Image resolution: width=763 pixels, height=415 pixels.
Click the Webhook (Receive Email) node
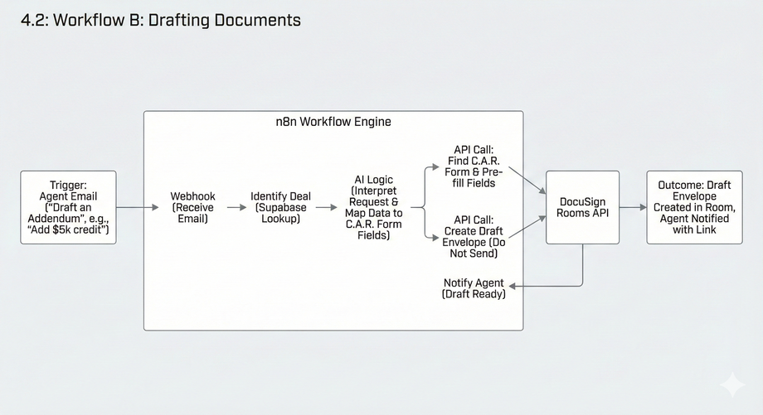coord(192,207)
